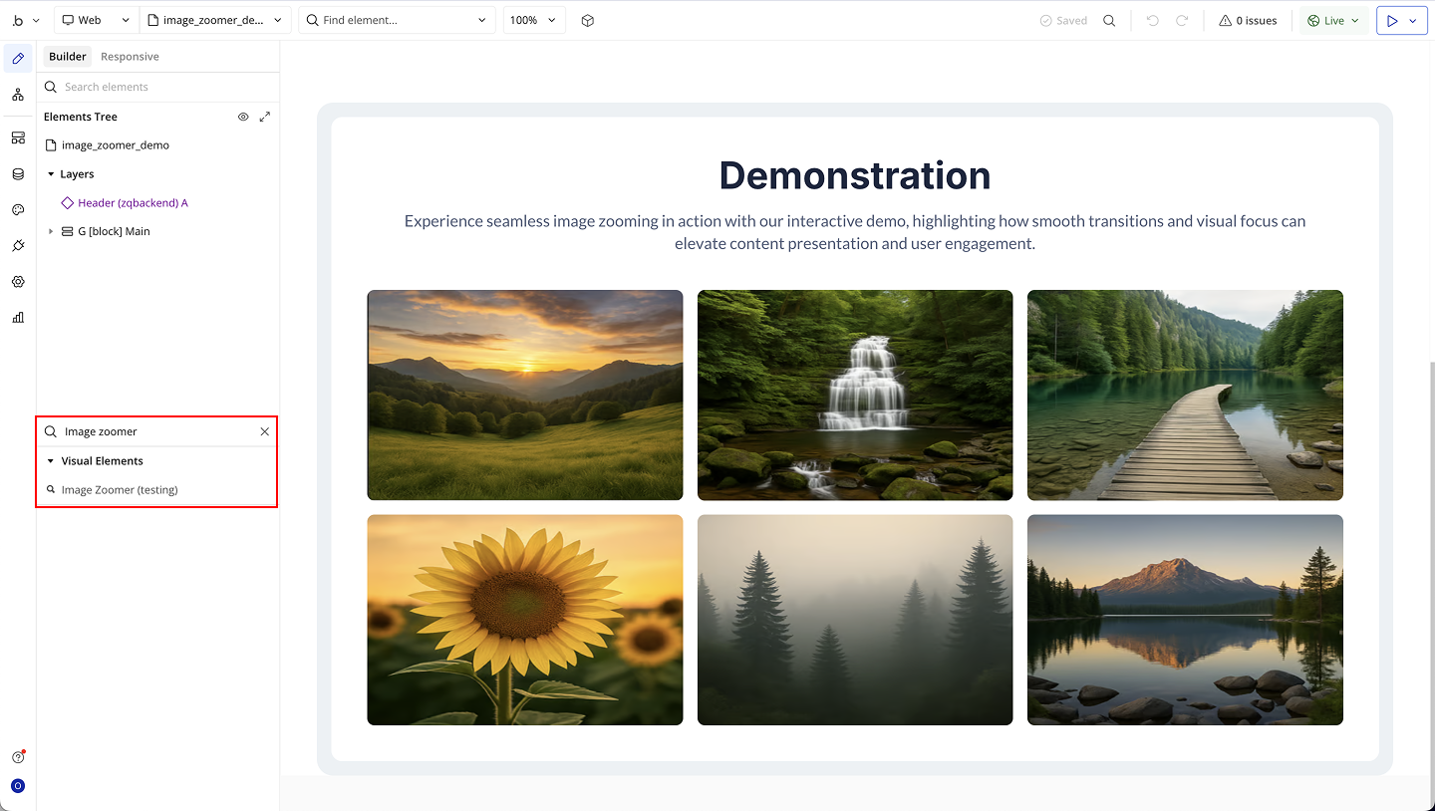Open the Plugins tab plug icon
The image size is (1435, 811).
[18, 246]
